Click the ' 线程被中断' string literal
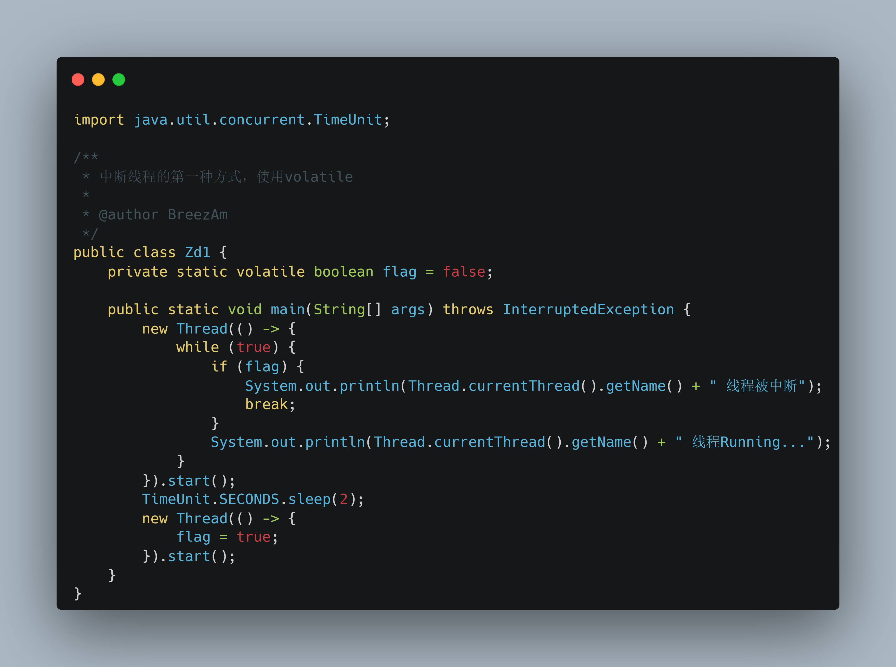The image size is (896, 667). (757, 386)
